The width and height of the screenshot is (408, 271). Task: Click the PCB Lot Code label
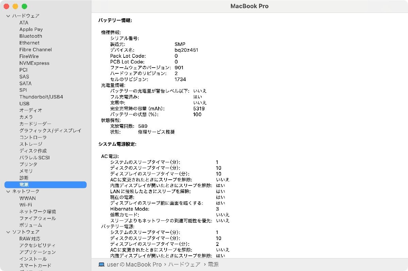[127, 62]
